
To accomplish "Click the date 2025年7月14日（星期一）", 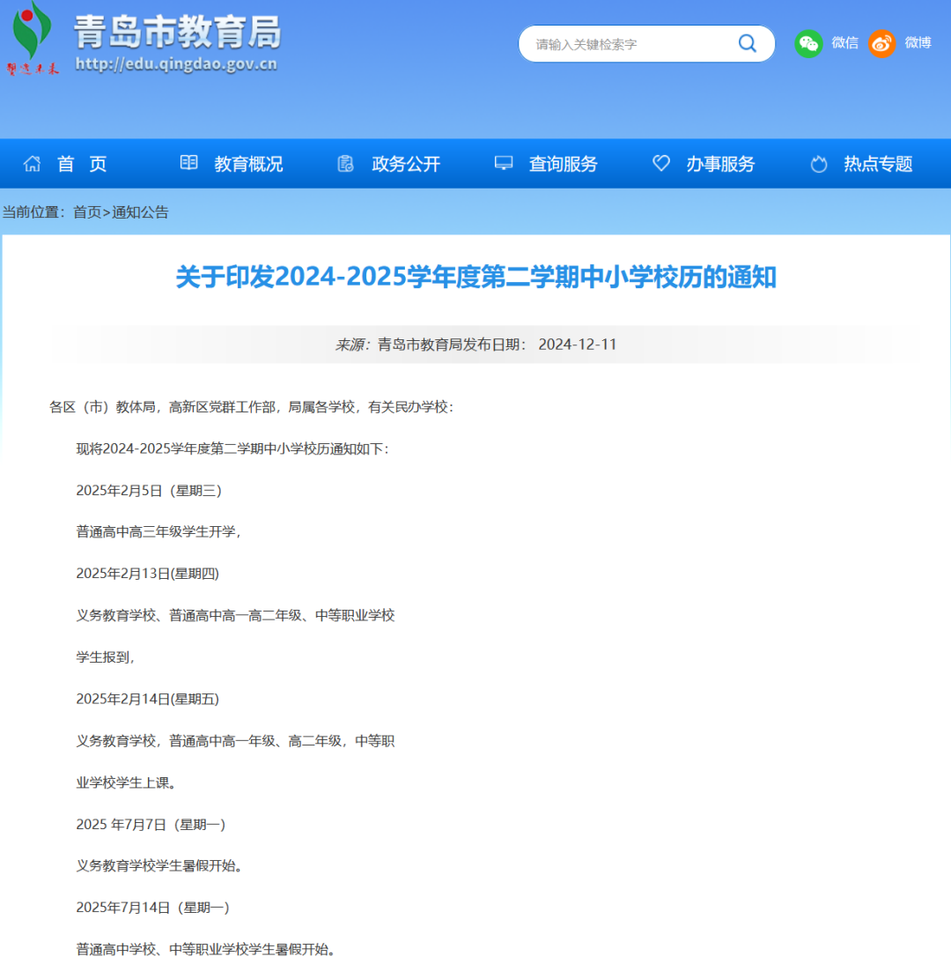I will [x=153, y=908].
